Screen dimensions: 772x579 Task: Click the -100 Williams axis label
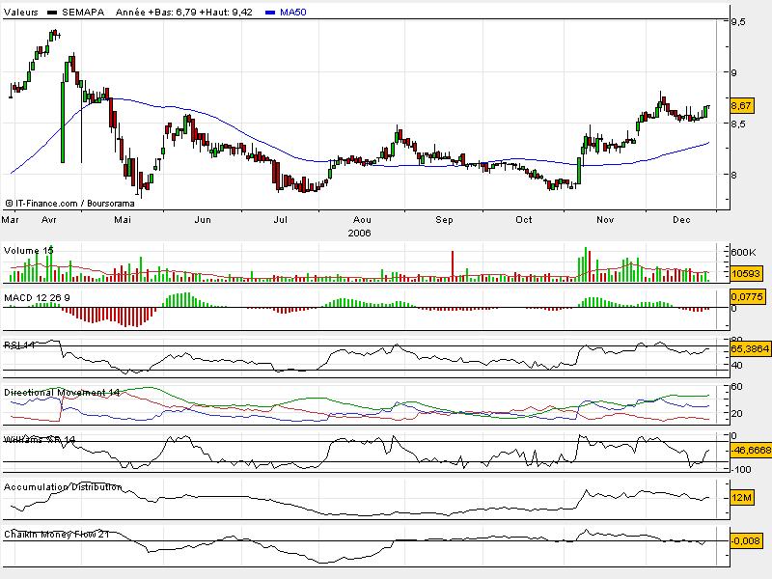tap(741, 469)
